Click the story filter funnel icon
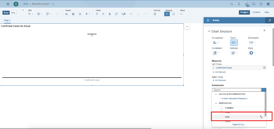 (97, 14)
